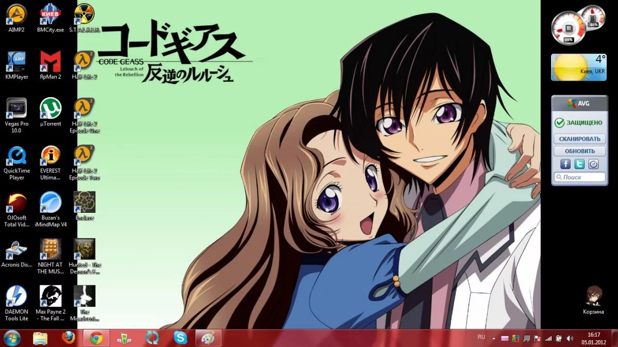
Task: Launch Buzan's iMindMap V4 shortcut
Action: tap(50, 210)
